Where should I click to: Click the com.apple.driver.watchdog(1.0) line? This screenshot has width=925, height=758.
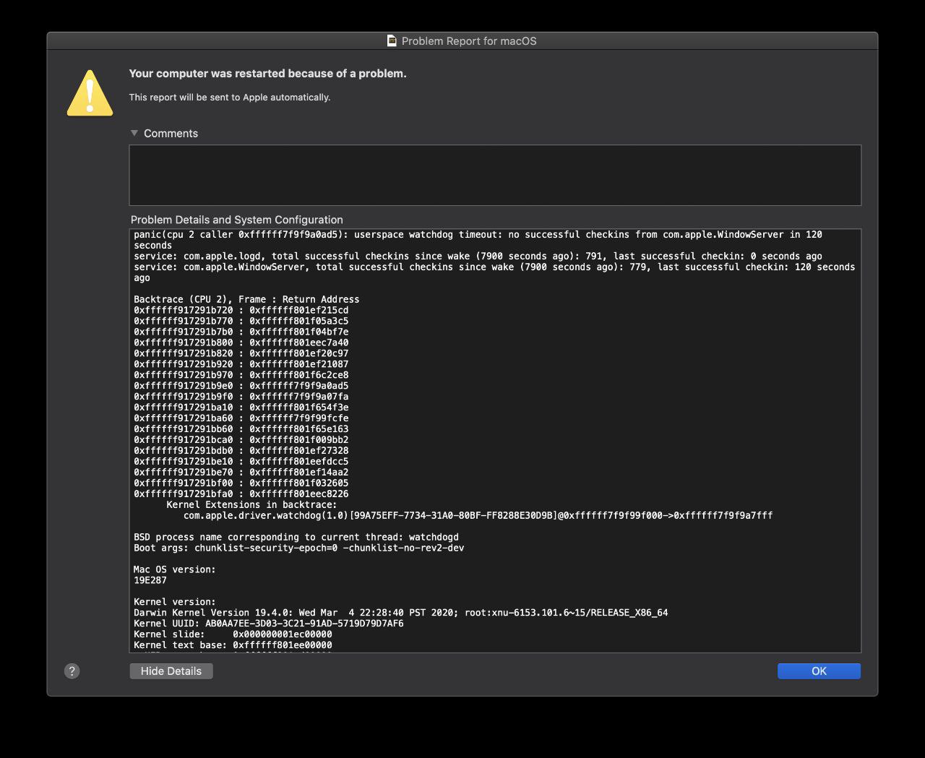[478, 516]
